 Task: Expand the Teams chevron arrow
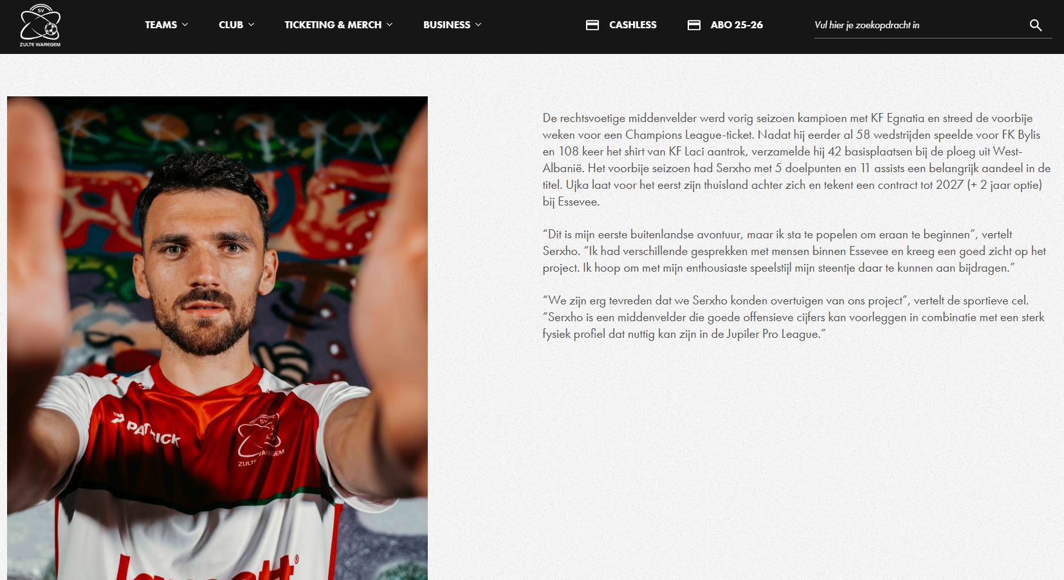185,24
